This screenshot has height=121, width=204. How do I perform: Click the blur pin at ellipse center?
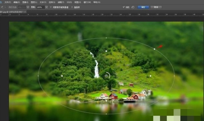106,76
